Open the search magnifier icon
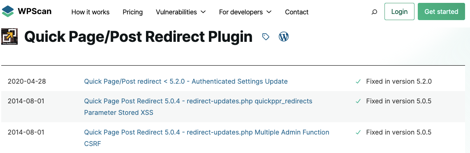The width and height of the screenshot is (470, 153). (x=374, y=12)
